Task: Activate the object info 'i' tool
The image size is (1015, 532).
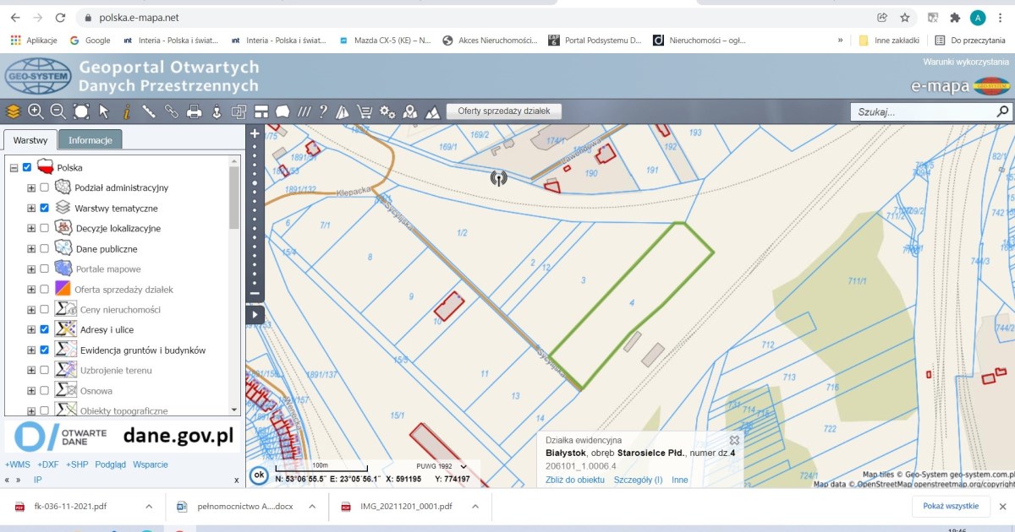Action: [127, 111]
